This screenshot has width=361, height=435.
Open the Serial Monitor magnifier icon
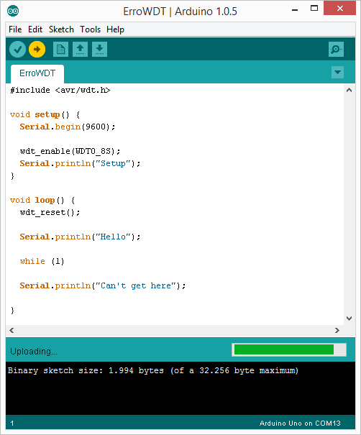336,50
